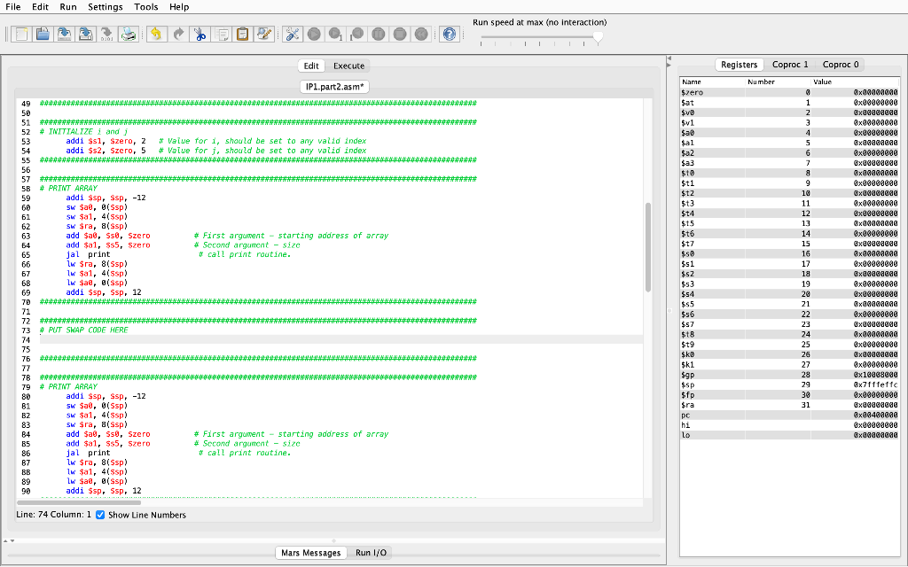The height and width of the screenshot is (567, 908).
Task: Run the assembled program using the play icon
Action: pos(314,34)
